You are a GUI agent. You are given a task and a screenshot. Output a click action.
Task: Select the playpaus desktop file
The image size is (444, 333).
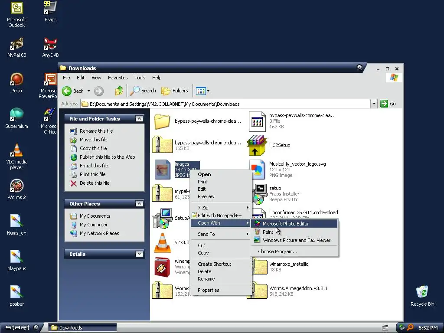[16, 261]
